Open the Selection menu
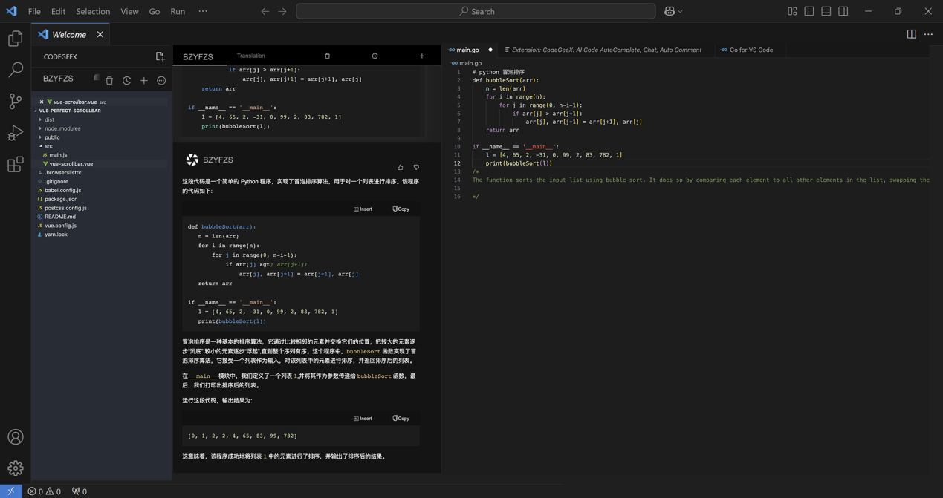The height and width of the screenshot is (498, 943). coord(93,11)
